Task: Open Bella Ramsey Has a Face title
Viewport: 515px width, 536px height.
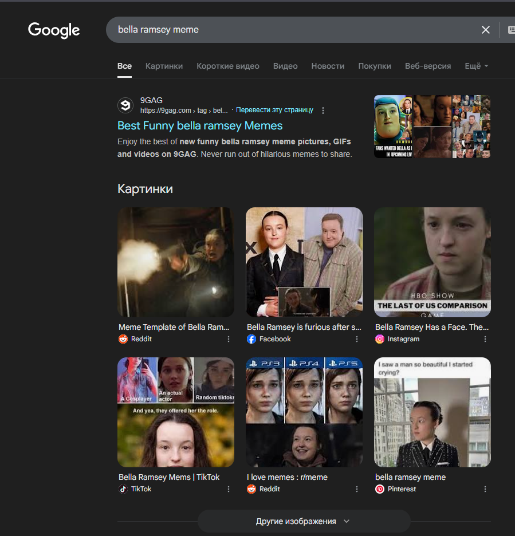Action: pos(432,327)
